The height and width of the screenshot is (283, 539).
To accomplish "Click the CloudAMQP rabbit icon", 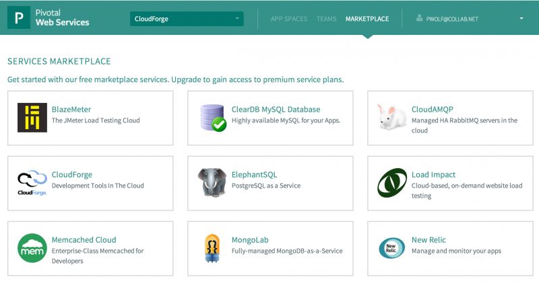I will pyautogui.click(x=391, y=118).
